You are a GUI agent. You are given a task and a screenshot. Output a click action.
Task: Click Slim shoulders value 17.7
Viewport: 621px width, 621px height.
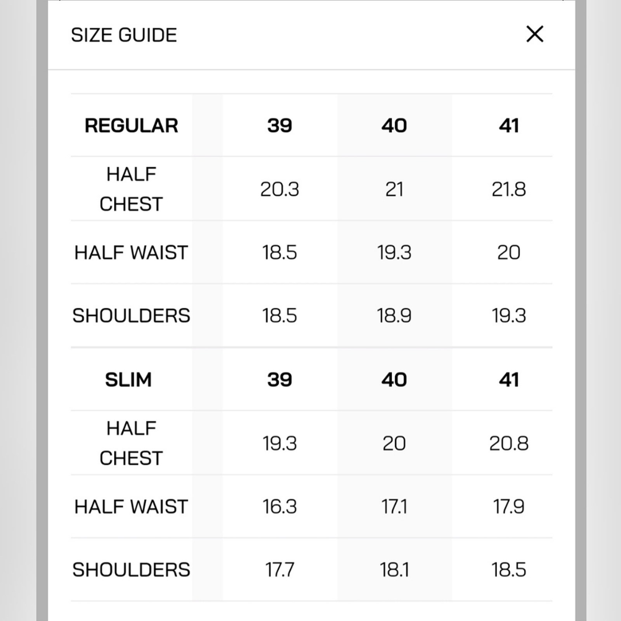coord(279,570)
